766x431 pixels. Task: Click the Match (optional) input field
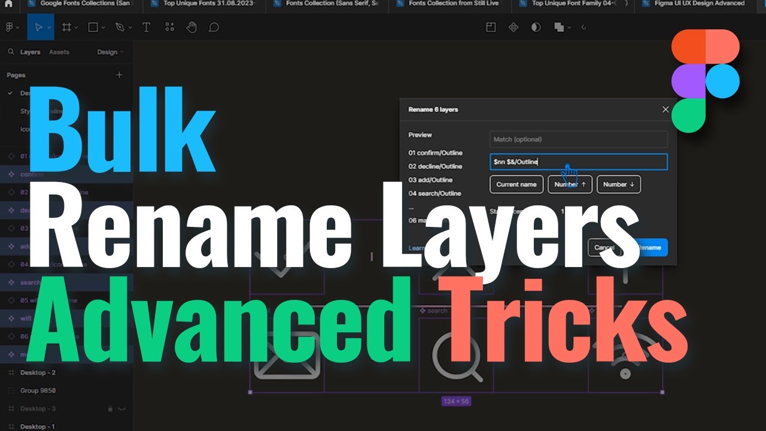click(579, 139)
